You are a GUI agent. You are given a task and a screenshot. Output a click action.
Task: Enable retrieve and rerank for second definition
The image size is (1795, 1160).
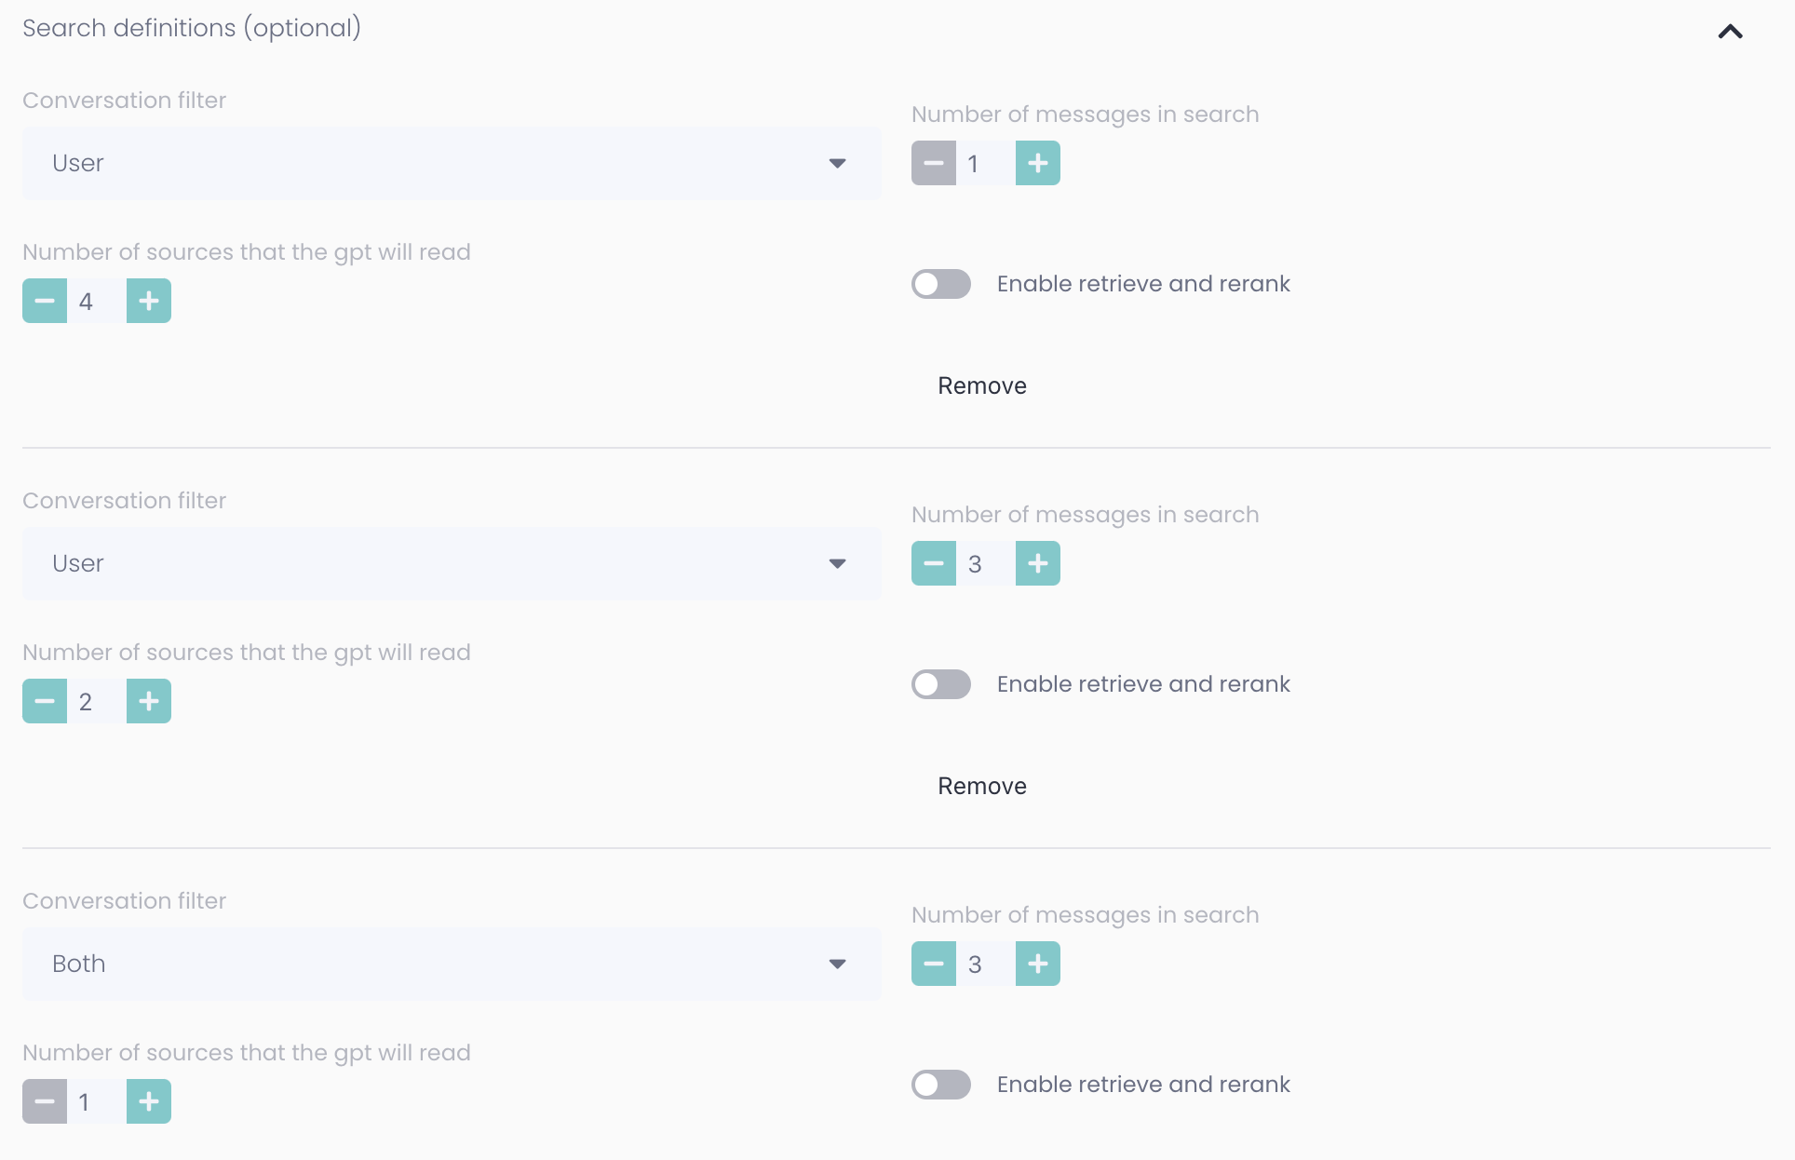coord(941,684)
